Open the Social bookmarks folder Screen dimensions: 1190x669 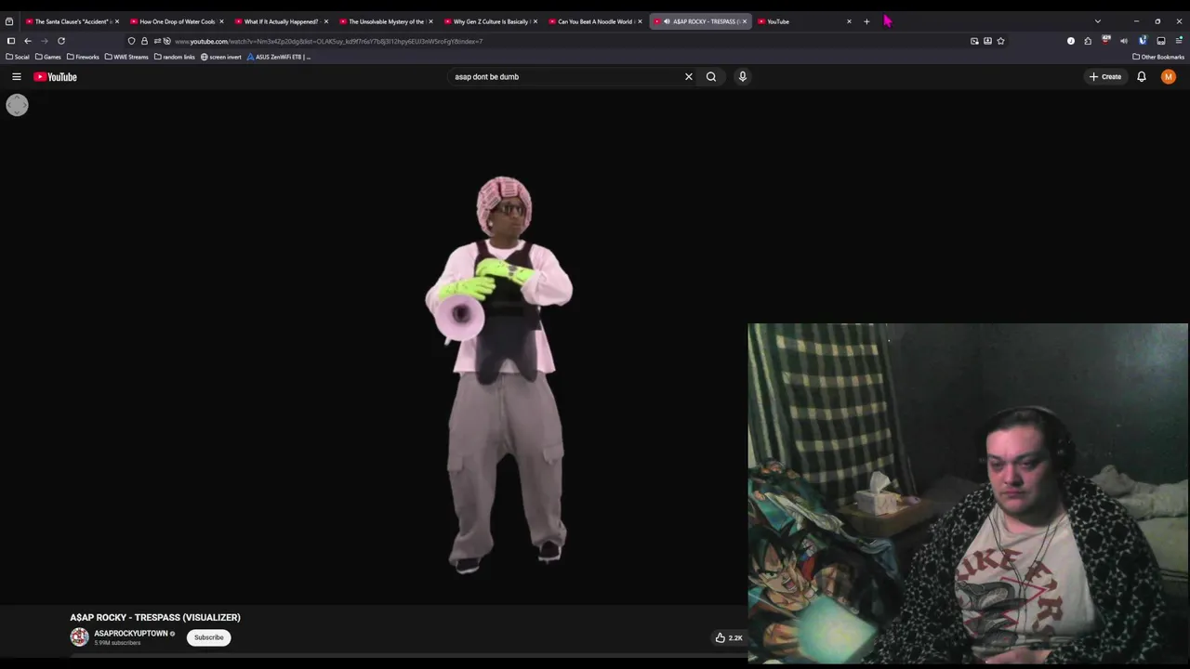click(18, 57)
